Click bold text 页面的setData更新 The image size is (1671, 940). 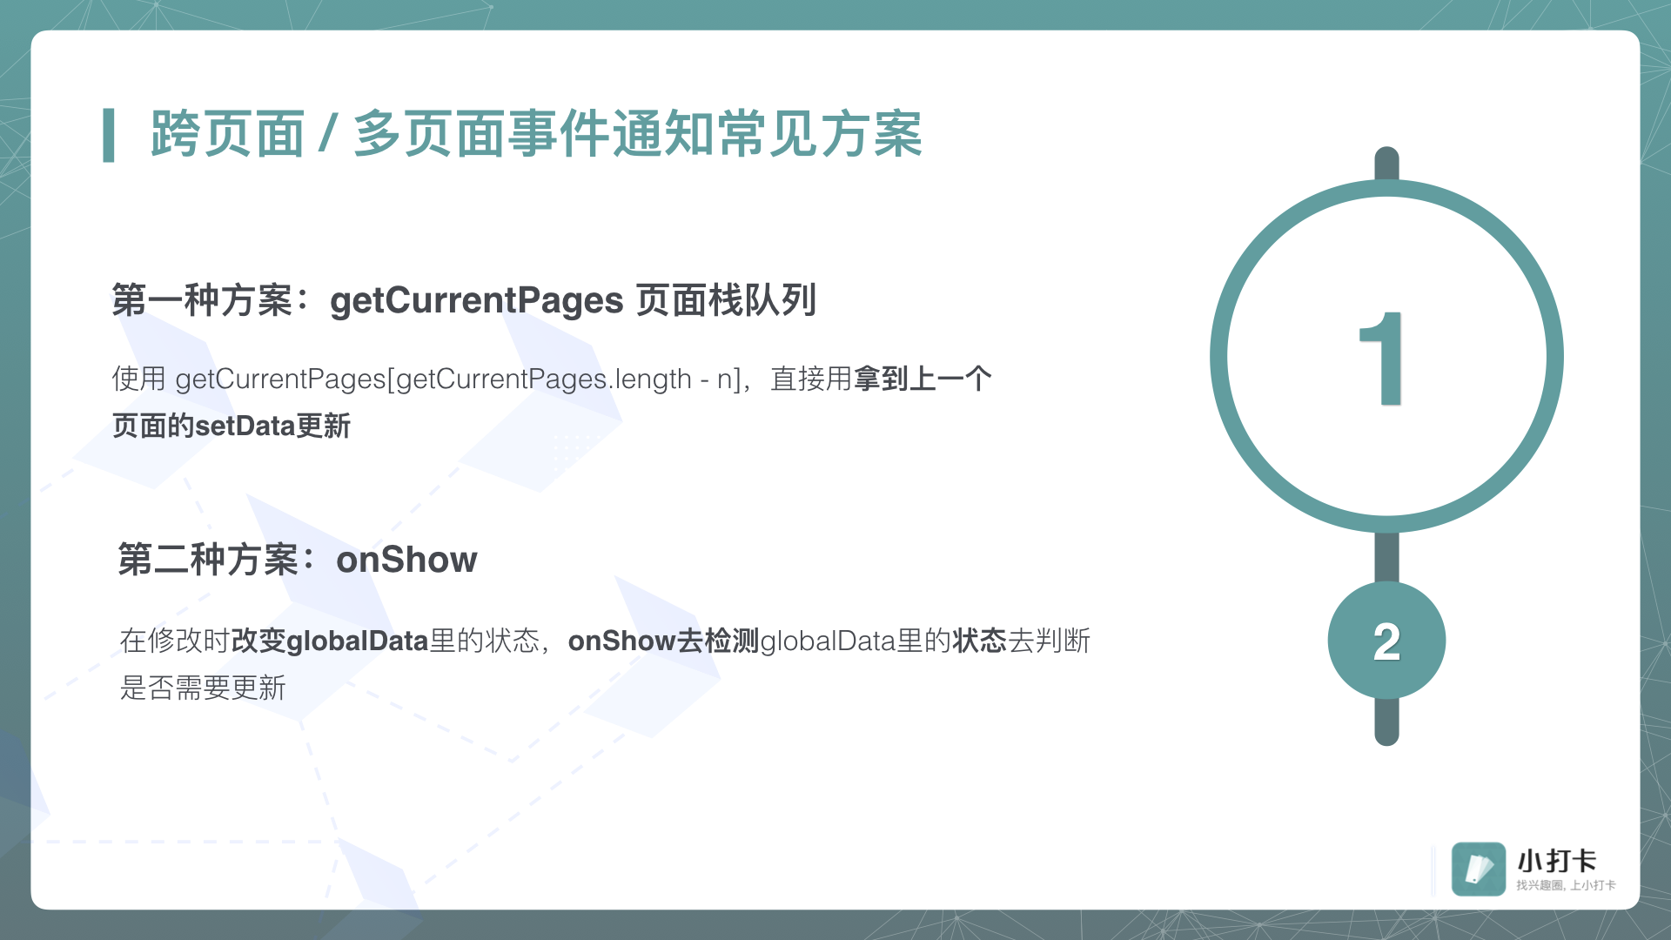[x=231, y=426]
